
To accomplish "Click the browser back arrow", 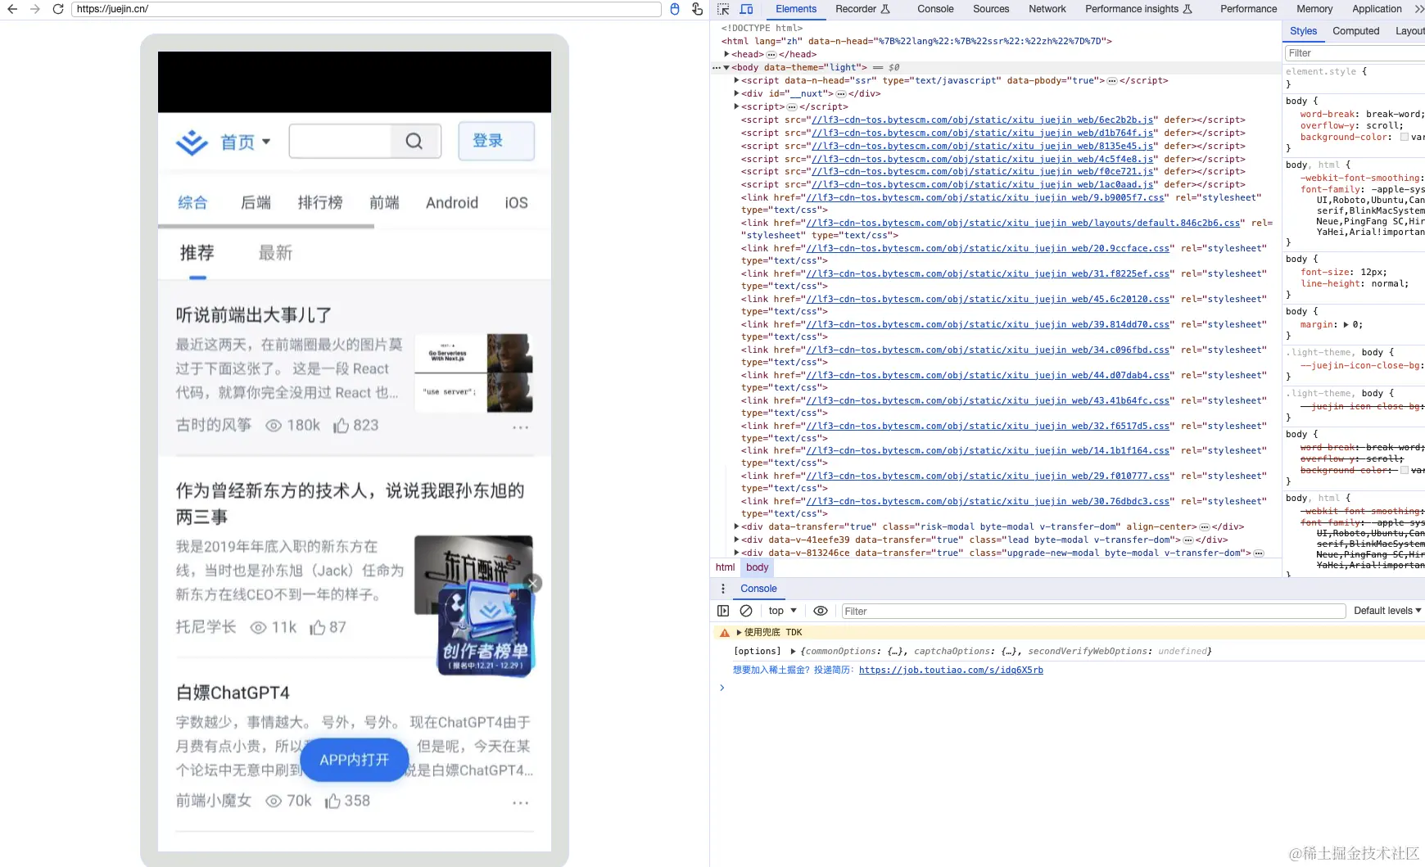I will 11,9.
